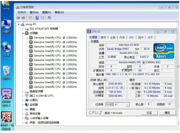Open the 回收站 recycle bin icon
The height and width of the screenshot is (133, 180).
coord(6,73)
